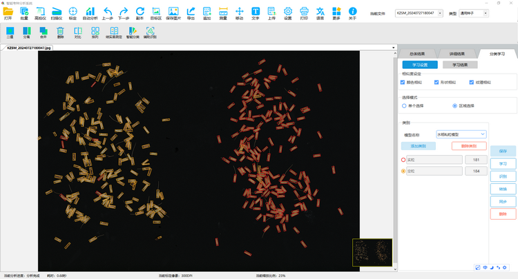Click the 扫描仪 scanner icon
The height and width of the screenshot is (279, 518).
pos(56,12)
